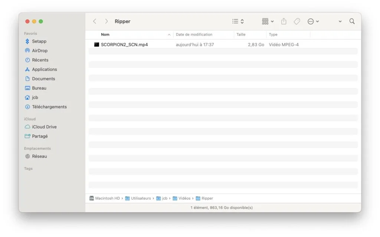Click the Search magnifier icon
Viewport: 380px width, 237px height.
(x=352, y=21)
